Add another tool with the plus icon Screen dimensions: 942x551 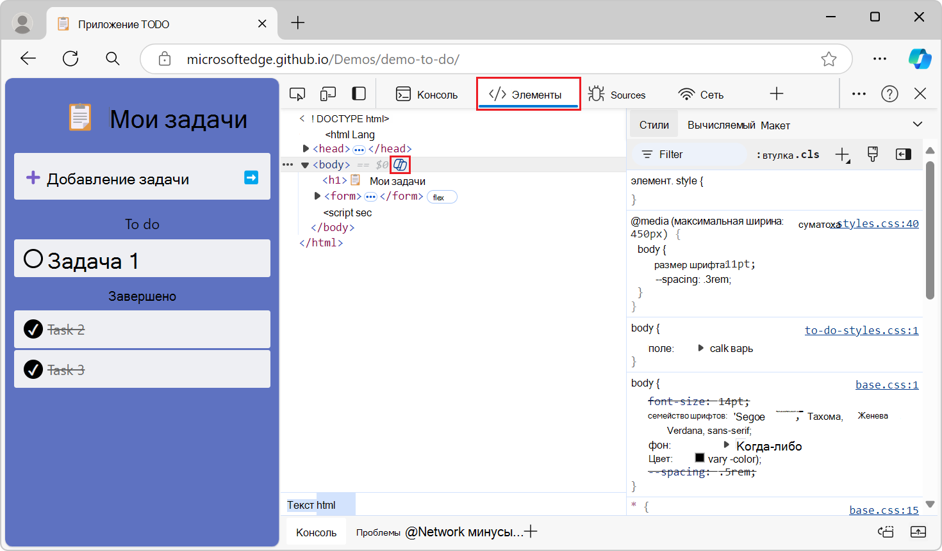pos(777,94)
